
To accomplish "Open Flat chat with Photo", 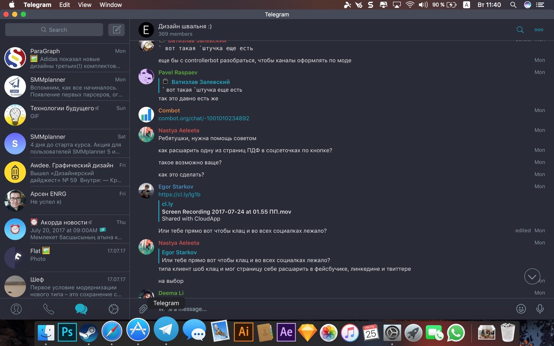I will click(x=65, y=258).
